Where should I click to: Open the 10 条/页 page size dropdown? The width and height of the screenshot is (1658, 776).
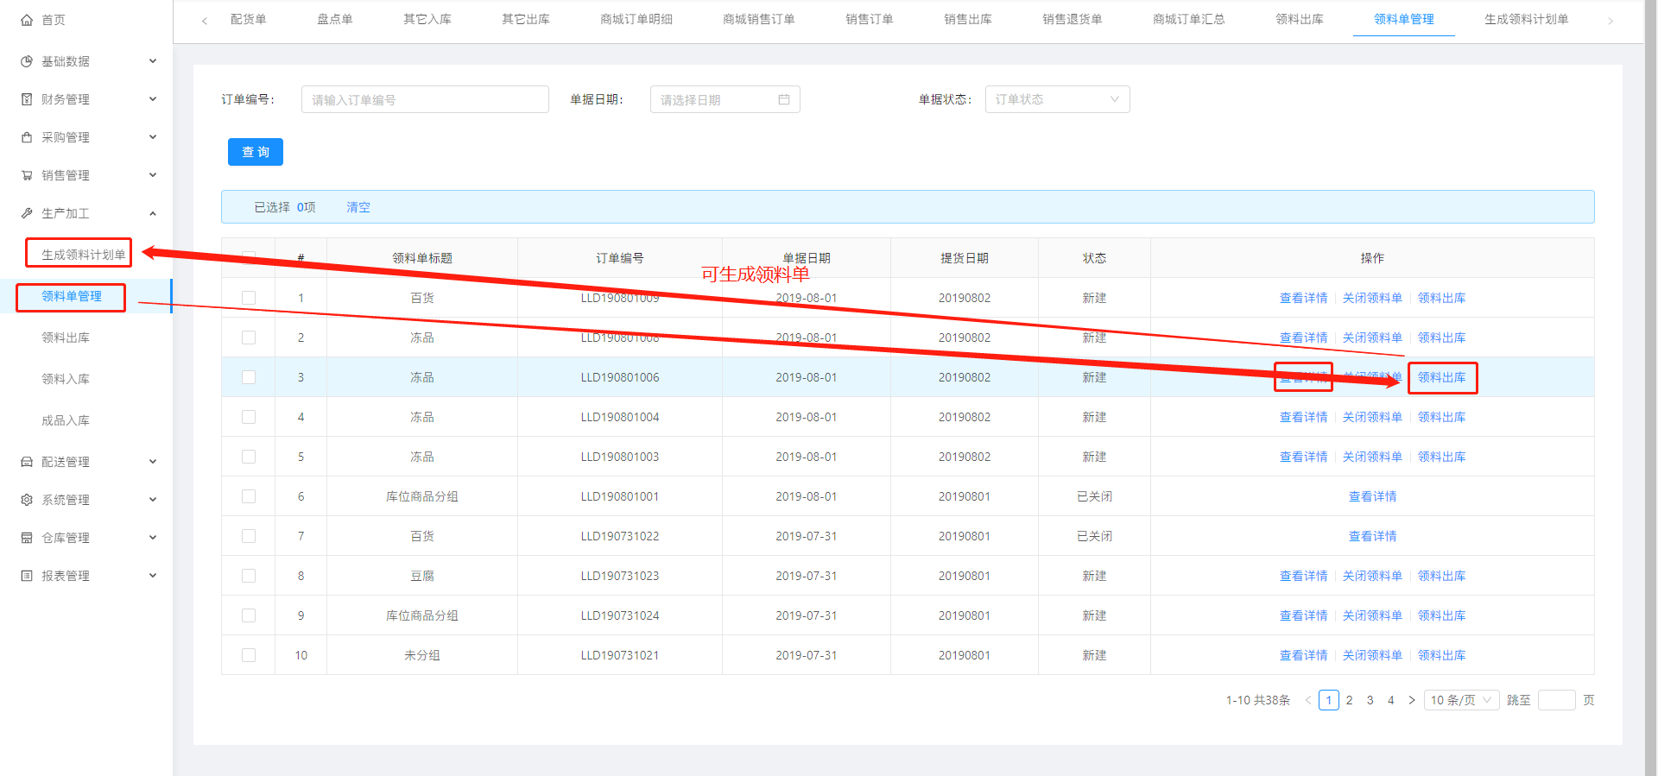[x=1461, y=700]
